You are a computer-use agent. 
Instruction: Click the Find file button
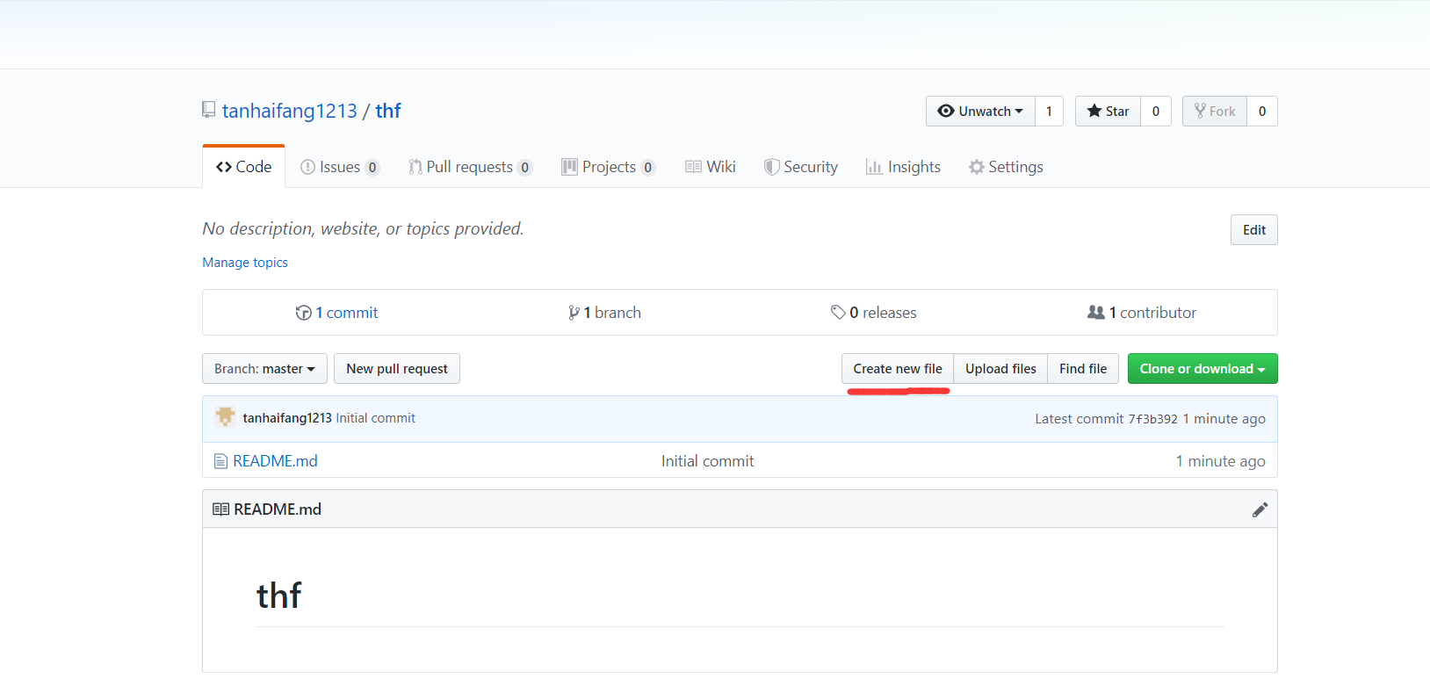click(1083, 369)
